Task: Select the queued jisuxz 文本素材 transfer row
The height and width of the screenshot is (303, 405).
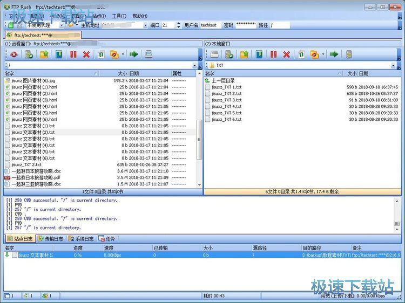Action: (x=202, y=255)
